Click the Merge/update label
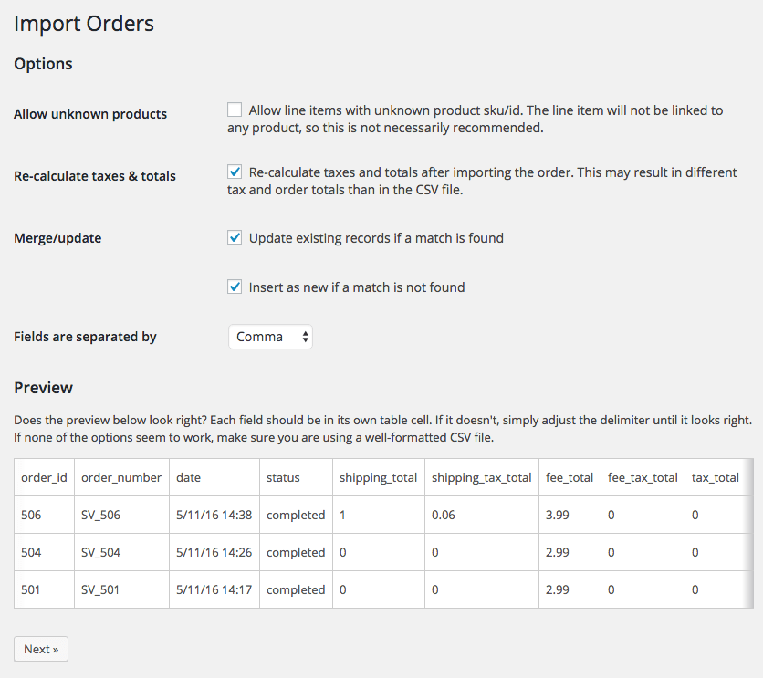The height and width of the screenshot is (678, 763). 57,238
